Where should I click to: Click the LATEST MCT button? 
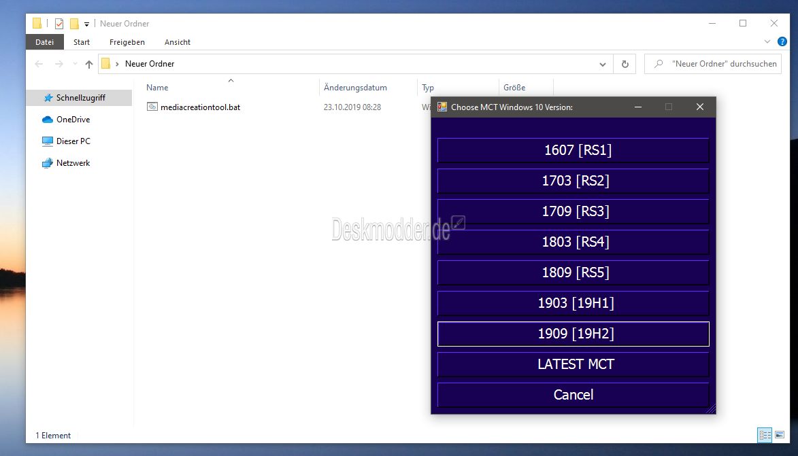coord(573,364)
